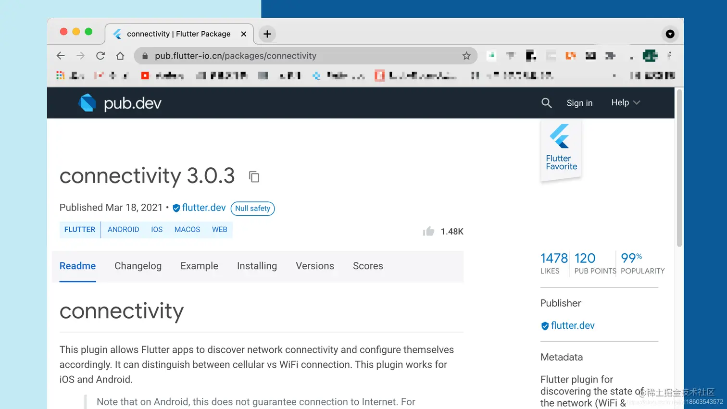Select the MACOS platform tag

pyautogui.click(x=187, y=230)
